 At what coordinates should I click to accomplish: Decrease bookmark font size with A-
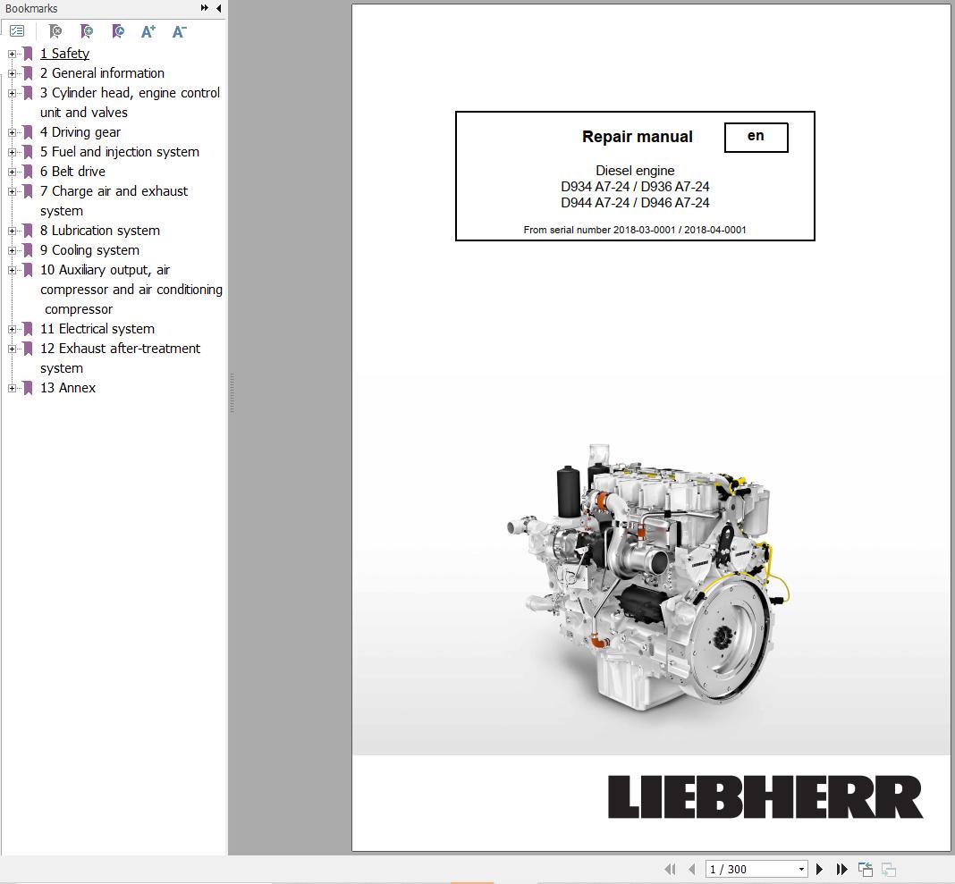pos(179,31)
